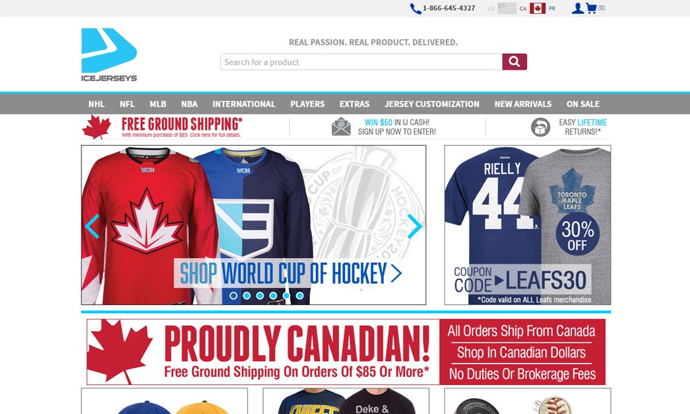
Task: Open the user account icon
Action: coord(578,8)
